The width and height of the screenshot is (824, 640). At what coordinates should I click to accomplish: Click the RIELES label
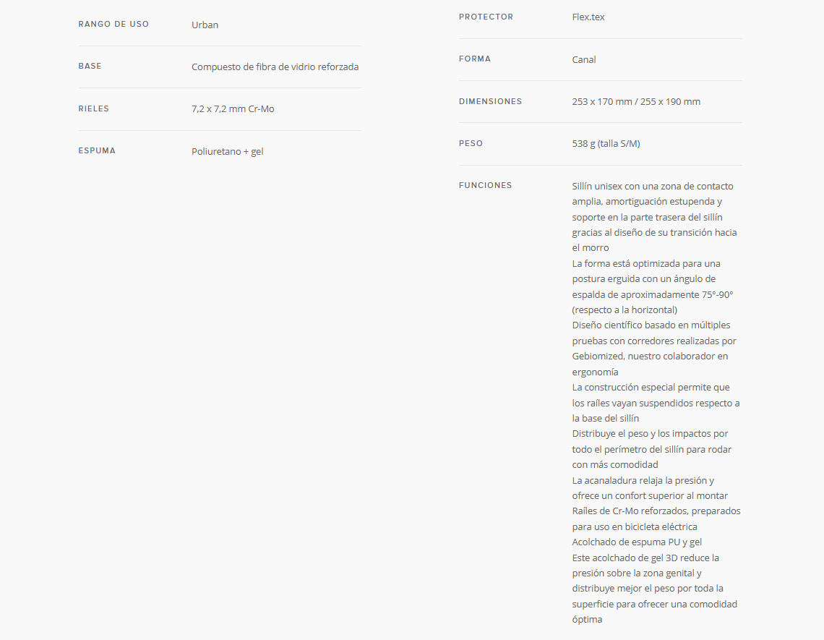(93, 109)
